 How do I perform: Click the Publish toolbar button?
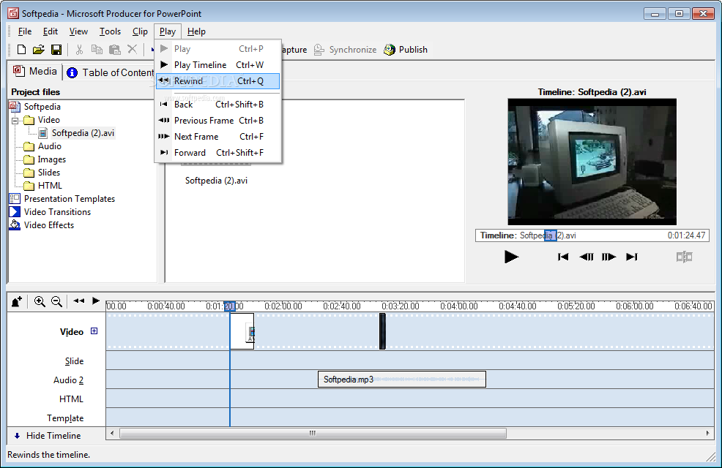point(406,50)
